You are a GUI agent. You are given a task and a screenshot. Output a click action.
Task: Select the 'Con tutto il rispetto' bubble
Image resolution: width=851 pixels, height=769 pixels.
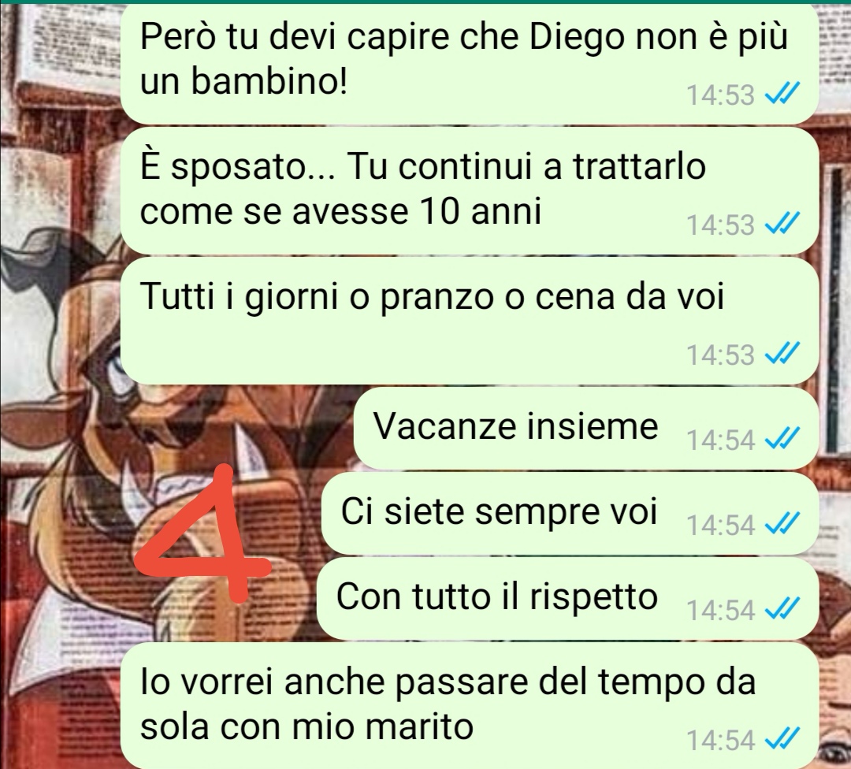point(567,599)
